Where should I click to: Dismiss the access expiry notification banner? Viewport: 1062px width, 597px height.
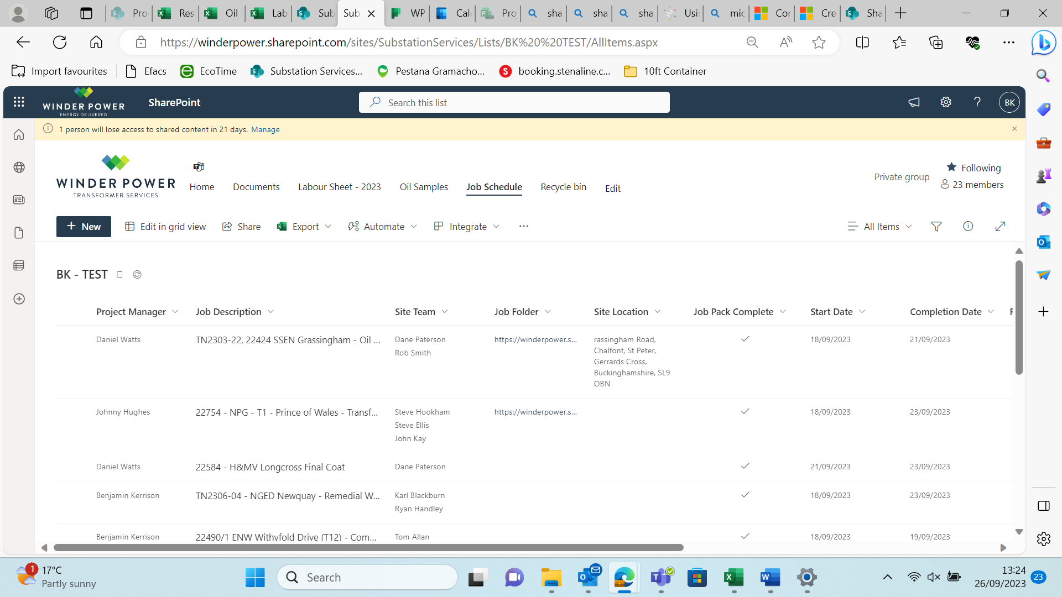1014,129
